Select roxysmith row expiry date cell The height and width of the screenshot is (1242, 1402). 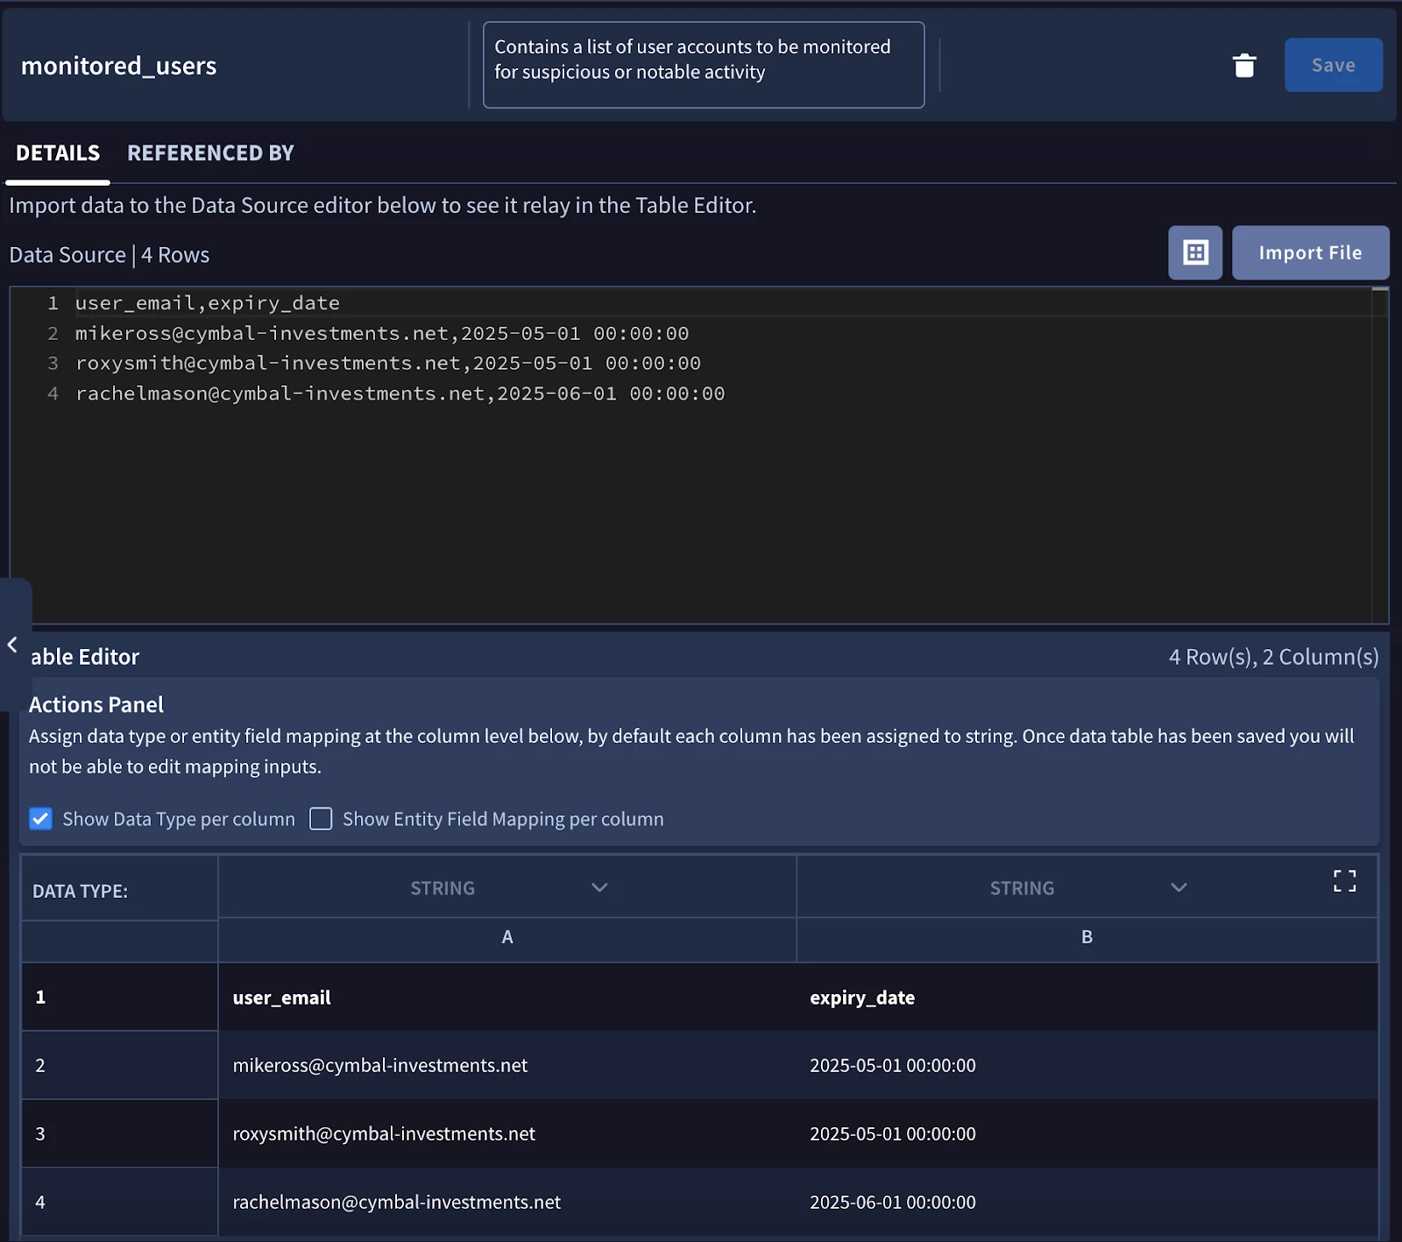(1087, 1134)
